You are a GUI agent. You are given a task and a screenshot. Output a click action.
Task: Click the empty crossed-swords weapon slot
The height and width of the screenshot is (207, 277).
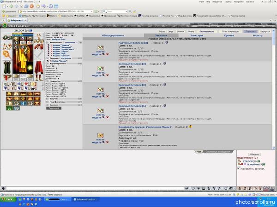[x=39, y=56]
